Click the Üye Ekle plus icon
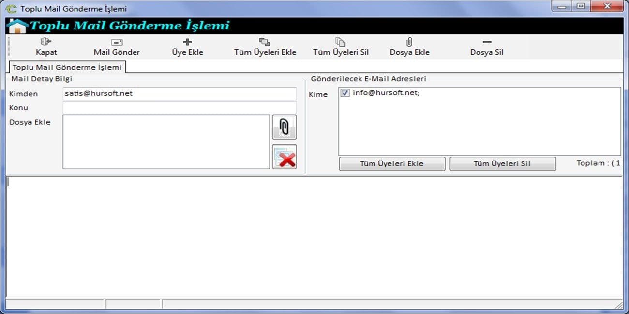Image resolution: width=629 pixels, height=314 pixels. (187, 42)
